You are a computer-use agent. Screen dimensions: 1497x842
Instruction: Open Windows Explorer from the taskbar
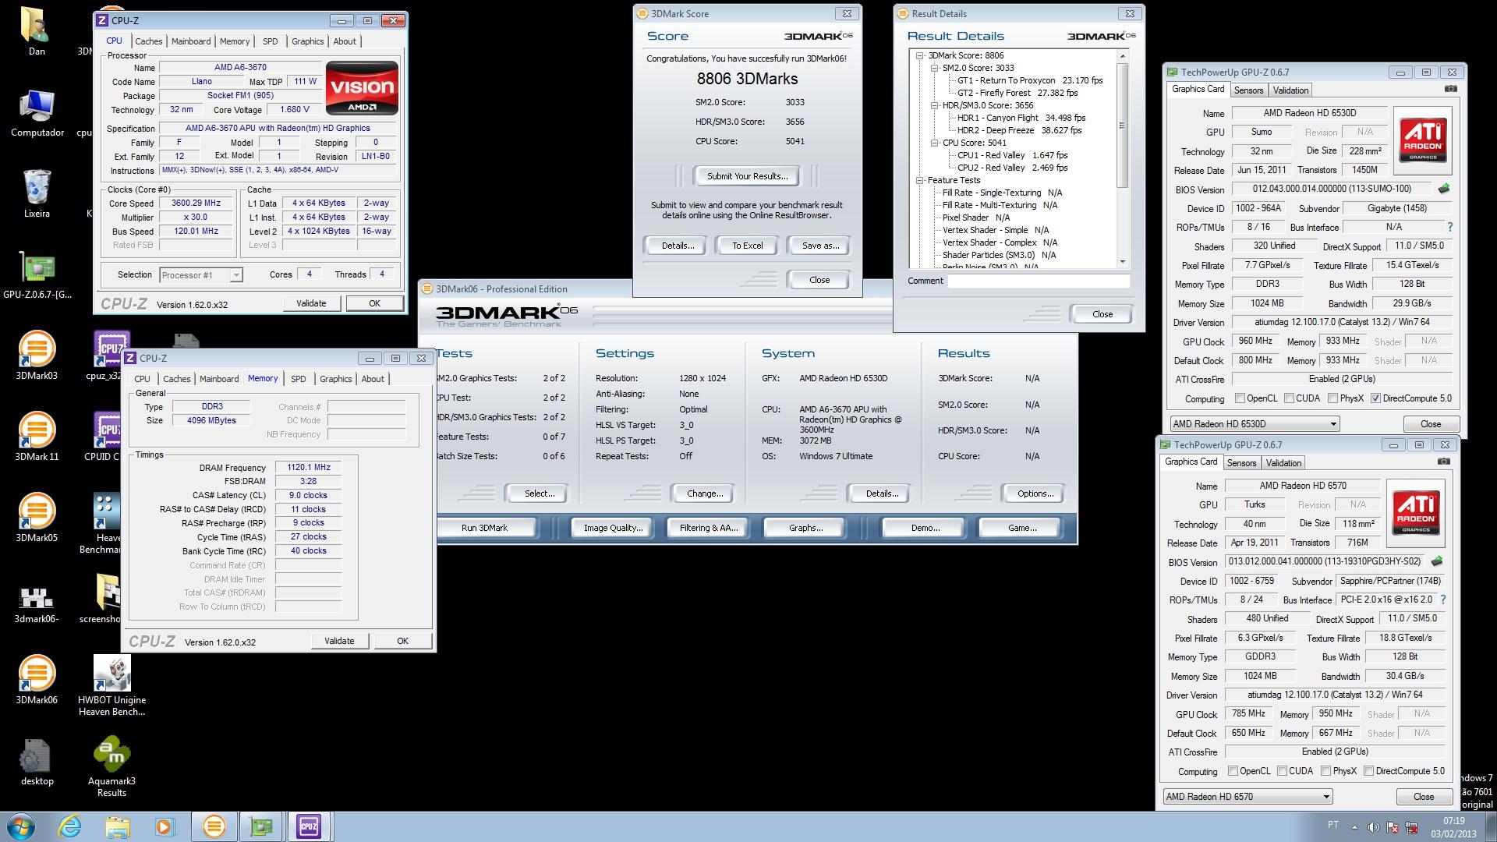coord(117,826)
